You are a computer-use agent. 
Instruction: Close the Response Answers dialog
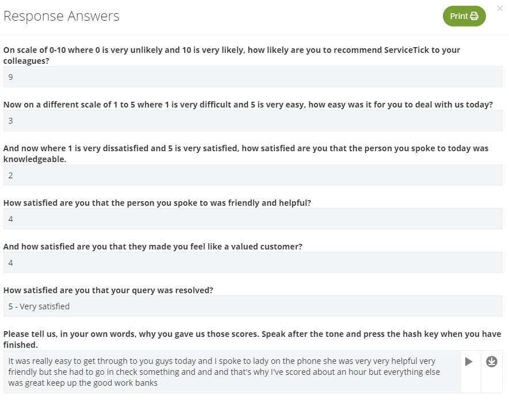coord(500,9)
